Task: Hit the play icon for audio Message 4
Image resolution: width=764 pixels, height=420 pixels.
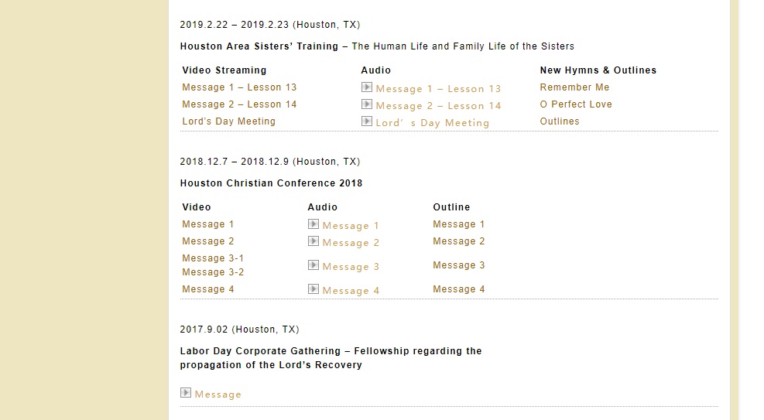Action: [x=313, y=289]
